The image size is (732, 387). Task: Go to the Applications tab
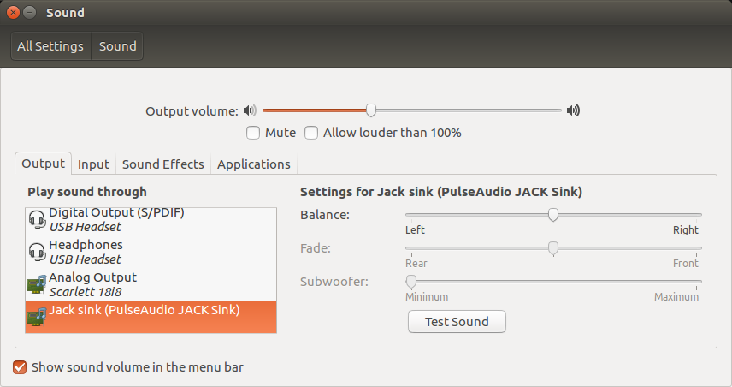click(253, 164)
